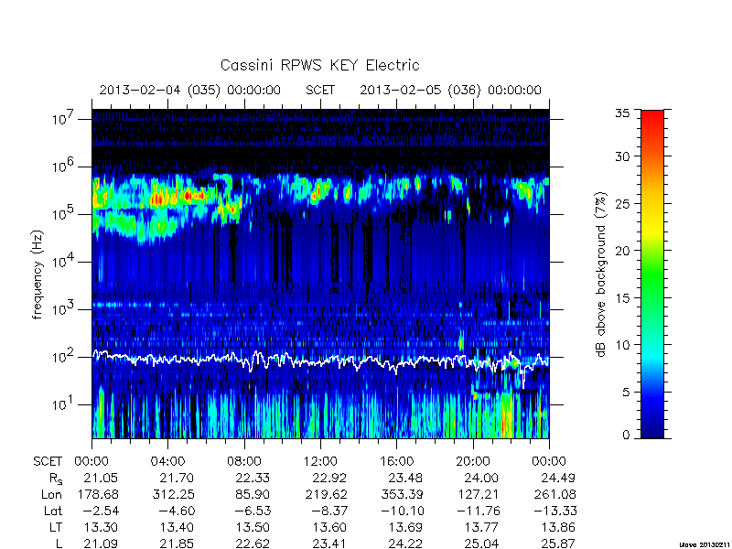Click the longitude value 85.90
This screenshot has width=732, height=549.
pos(253,494)
